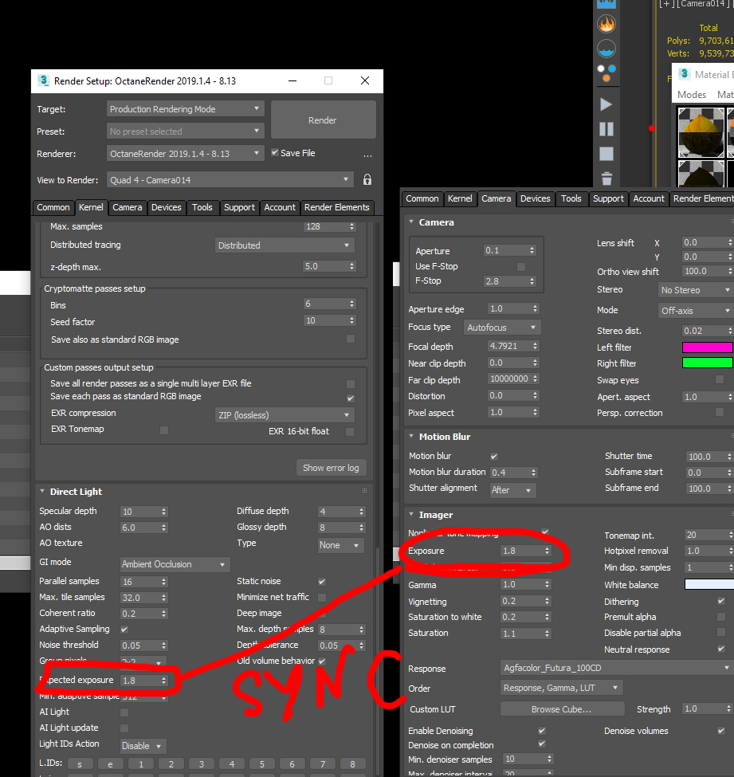734x777 pixels.
Task: Click the lock icon beside View to Render
Action: pyautogui.click(x=367, y=179)
